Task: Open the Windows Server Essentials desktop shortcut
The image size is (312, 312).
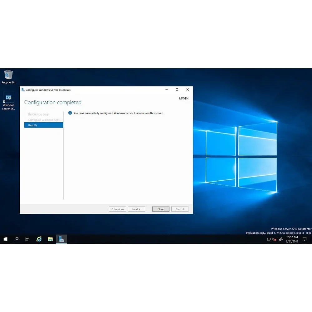Action: (x=8, y=101)
